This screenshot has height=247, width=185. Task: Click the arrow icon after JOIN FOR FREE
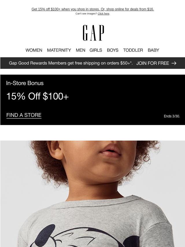[174, 63]
